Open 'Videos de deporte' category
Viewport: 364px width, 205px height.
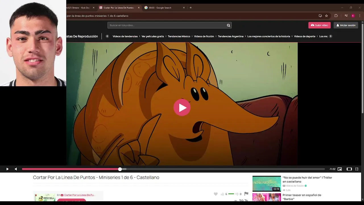tap(305, 36)
